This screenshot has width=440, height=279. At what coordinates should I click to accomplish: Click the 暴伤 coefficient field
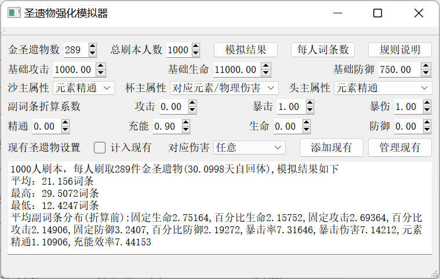coord(409,107)
